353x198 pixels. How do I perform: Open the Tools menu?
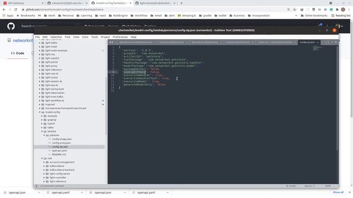pyautogui.click(x=94, y=37)
